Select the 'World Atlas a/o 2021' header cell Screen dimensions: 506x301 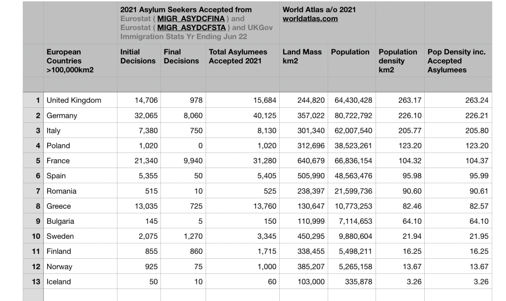[327, 23]
